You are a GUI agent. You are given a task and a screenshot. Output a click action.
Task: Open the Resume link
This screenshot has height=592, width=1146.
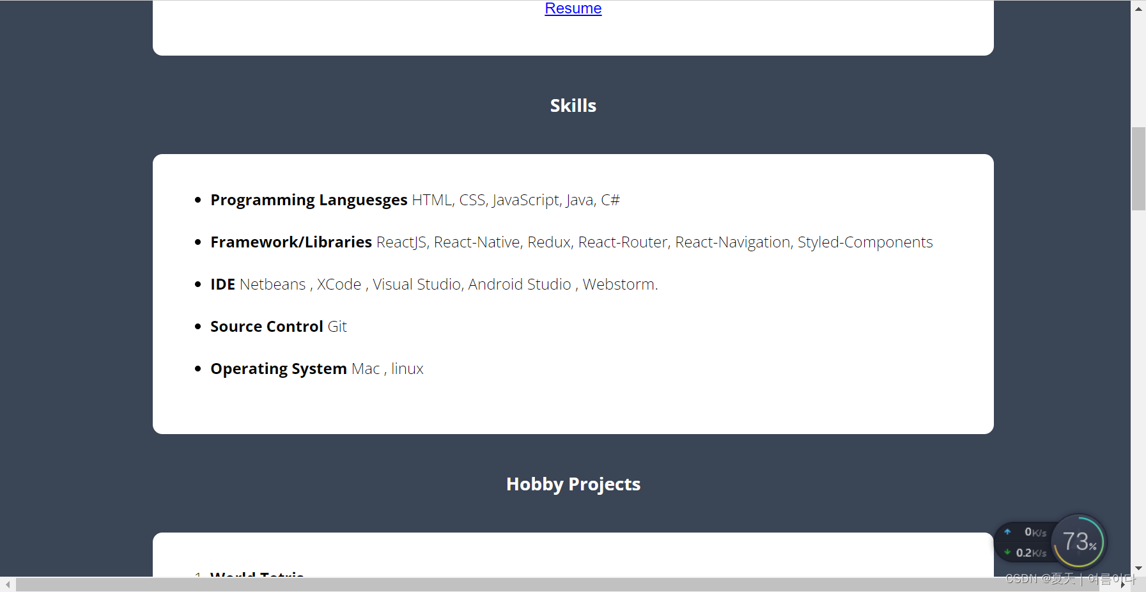(x=573, y=8)
